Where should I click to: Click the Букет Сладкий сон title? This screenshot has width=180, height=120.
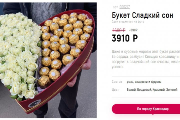[142, 15]
